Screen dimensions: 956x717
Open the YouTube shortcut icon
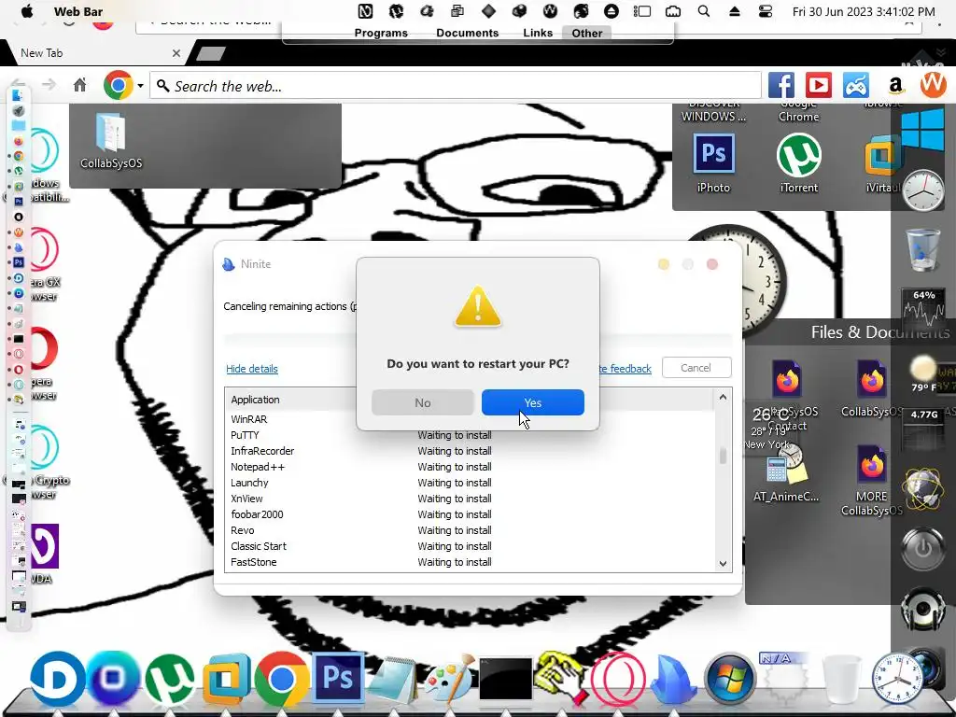coord(818,85)
